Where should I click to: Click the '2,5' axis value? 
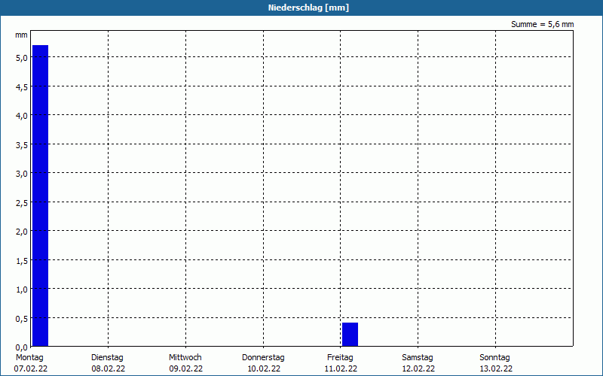coord(22,203)
